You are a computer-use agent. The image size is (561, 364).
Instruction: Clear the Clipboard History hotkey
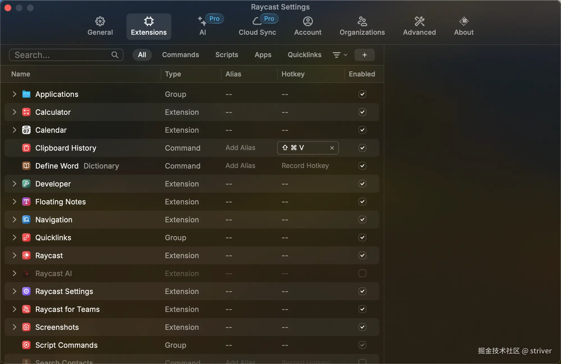(x=332, y=148)
